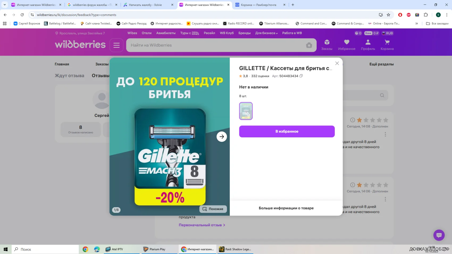Open the Авиабилеты menu item
Viewport: 452px width, 254px height.
click(x=166, y=33)
